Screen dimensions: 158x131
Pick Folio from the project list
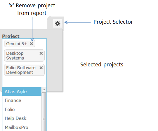point(22,109)
